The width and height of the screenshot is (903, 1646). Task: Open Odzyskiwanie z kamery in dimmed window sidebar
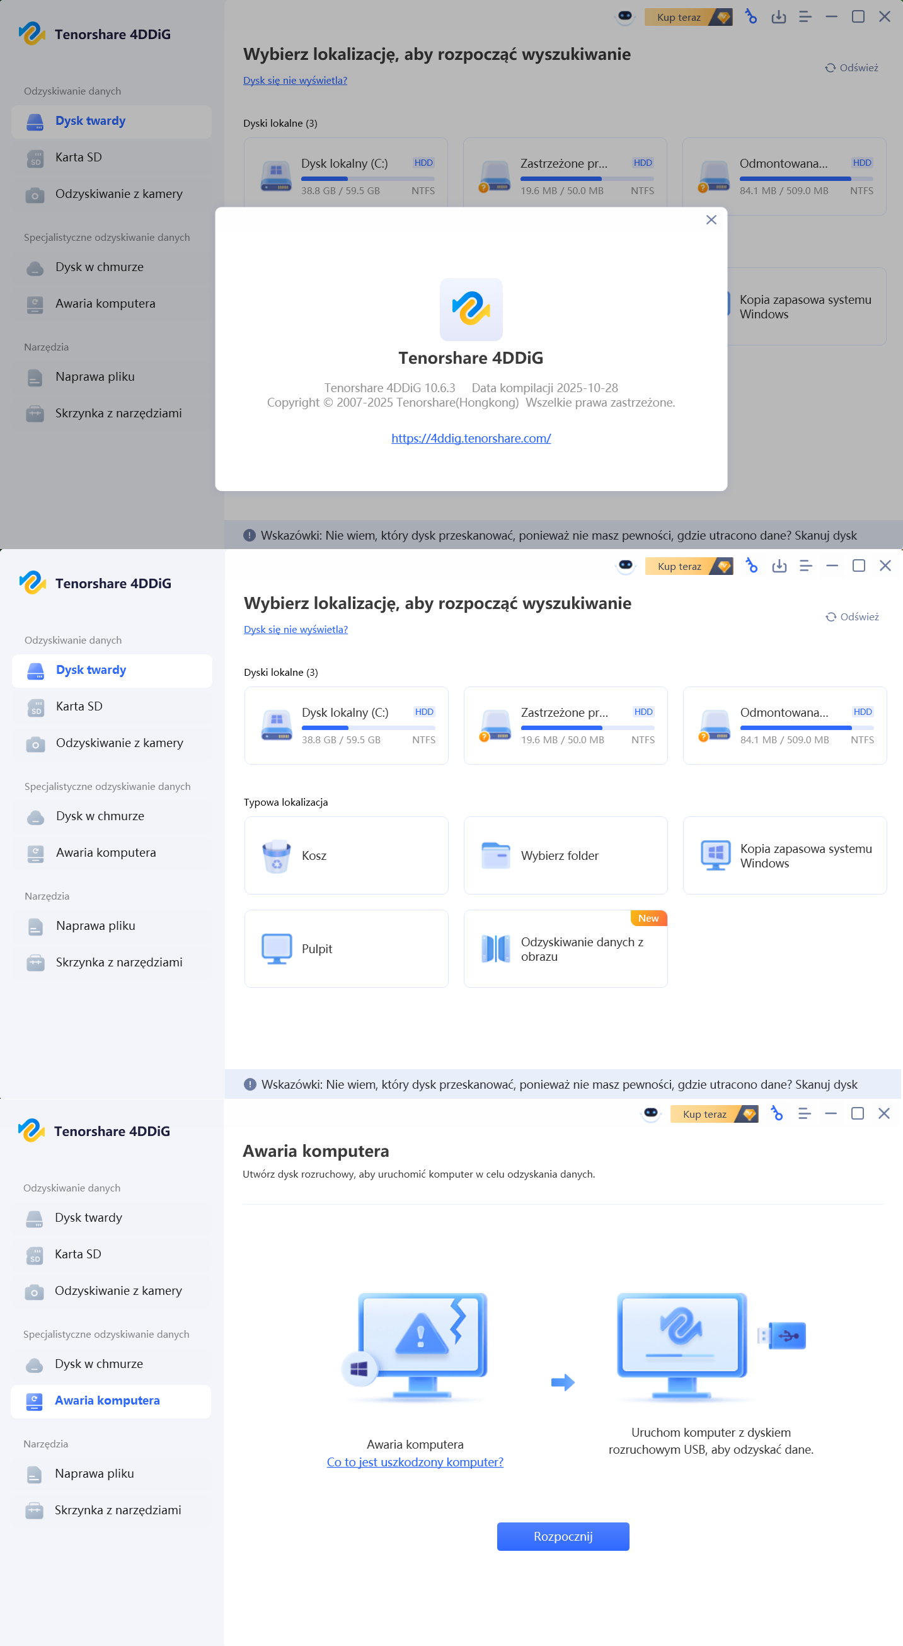pyautogui.click(x=111, y=194)
